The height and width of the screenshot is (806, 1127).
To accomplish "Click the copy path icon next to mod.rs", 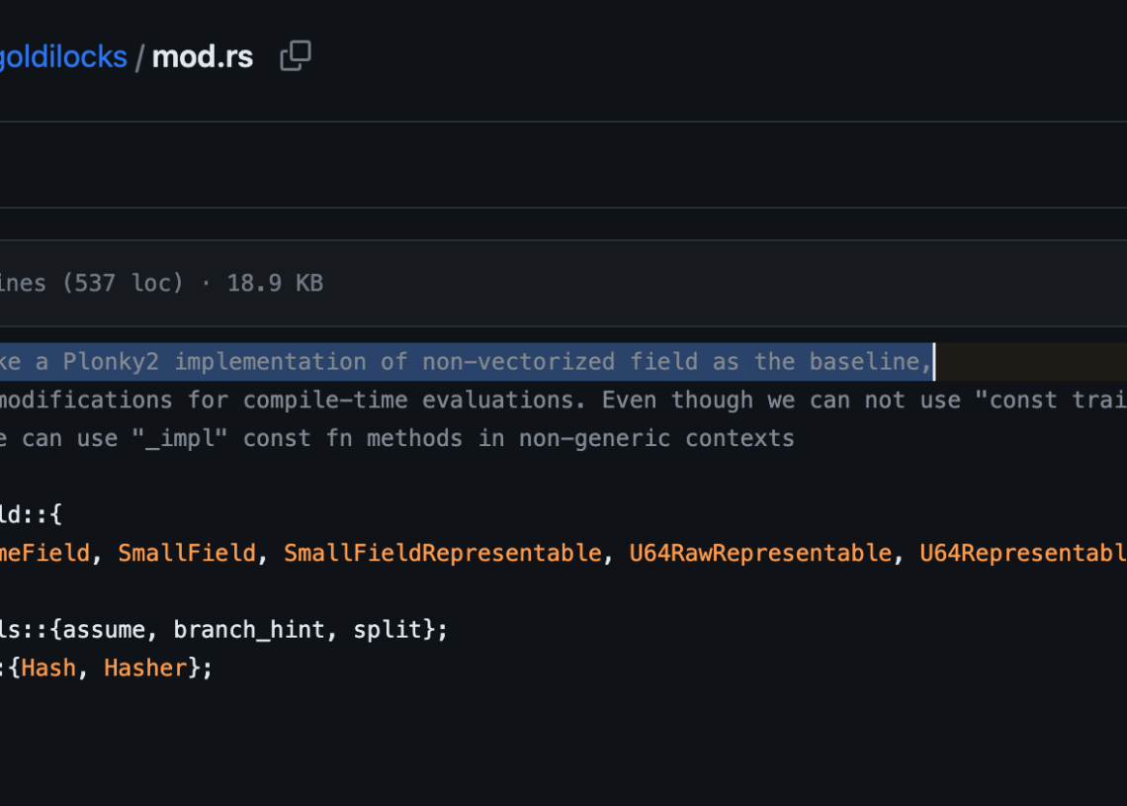I will [295, 56].
